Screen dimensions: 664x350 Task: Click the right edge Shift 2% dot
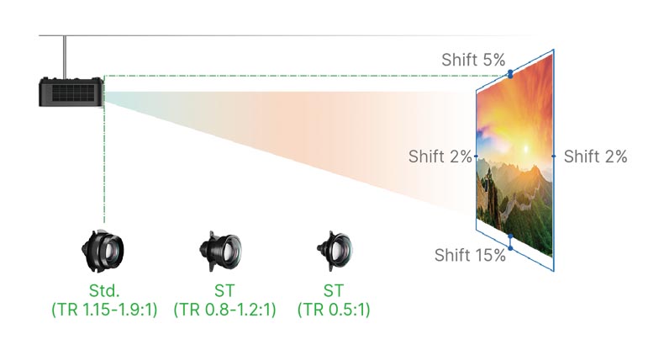(554, 156)
